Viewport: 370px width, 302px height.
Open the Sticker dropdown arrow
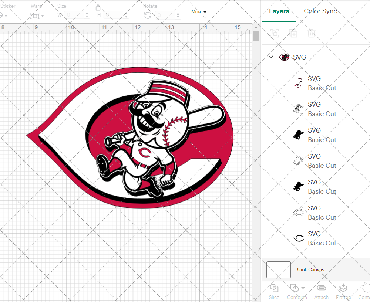(6, 16)
